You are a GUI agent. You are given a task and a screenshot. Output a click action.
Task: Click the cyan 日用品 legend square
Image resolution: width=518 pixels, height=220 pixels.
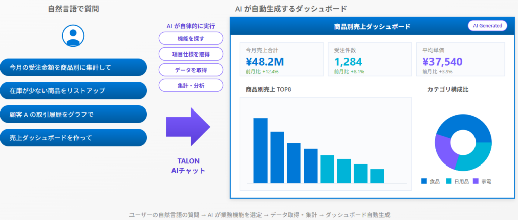(x=449, y=181)
